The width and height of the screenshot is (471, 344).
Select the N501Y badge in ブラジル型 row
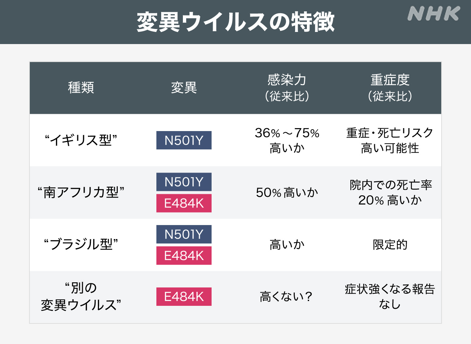tap(184, 234)
